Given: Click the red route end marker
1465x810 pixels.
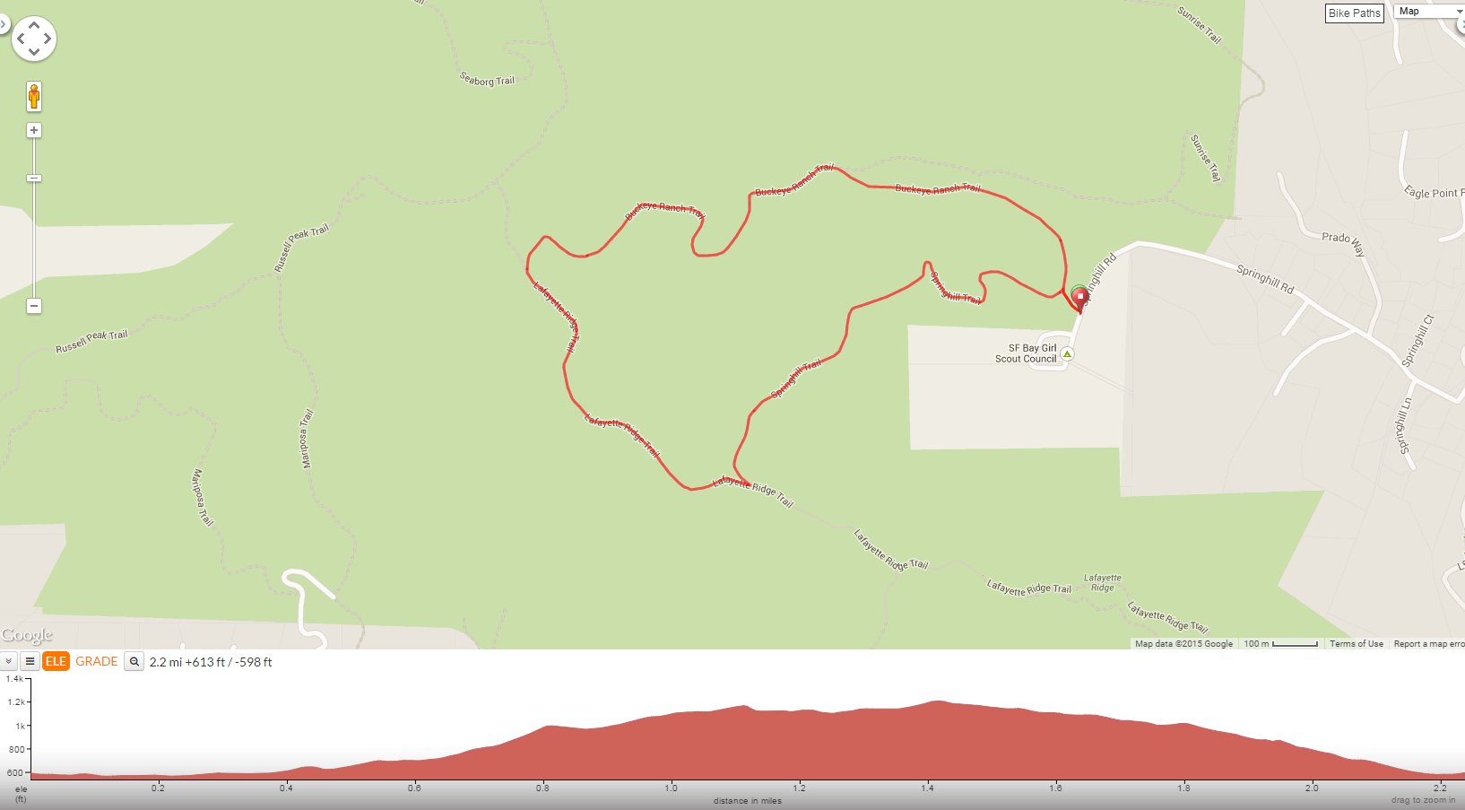Looking at the screenshot, I should pos(1081,299).
